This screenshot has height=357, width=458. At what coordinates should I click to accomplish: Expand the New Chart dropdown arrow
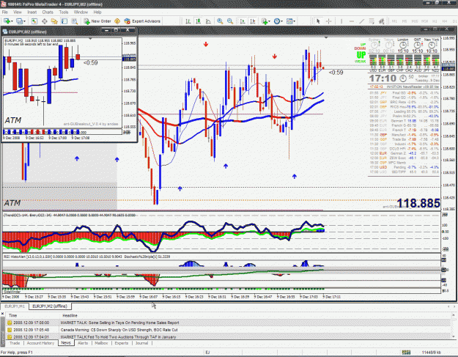(12, 21)
